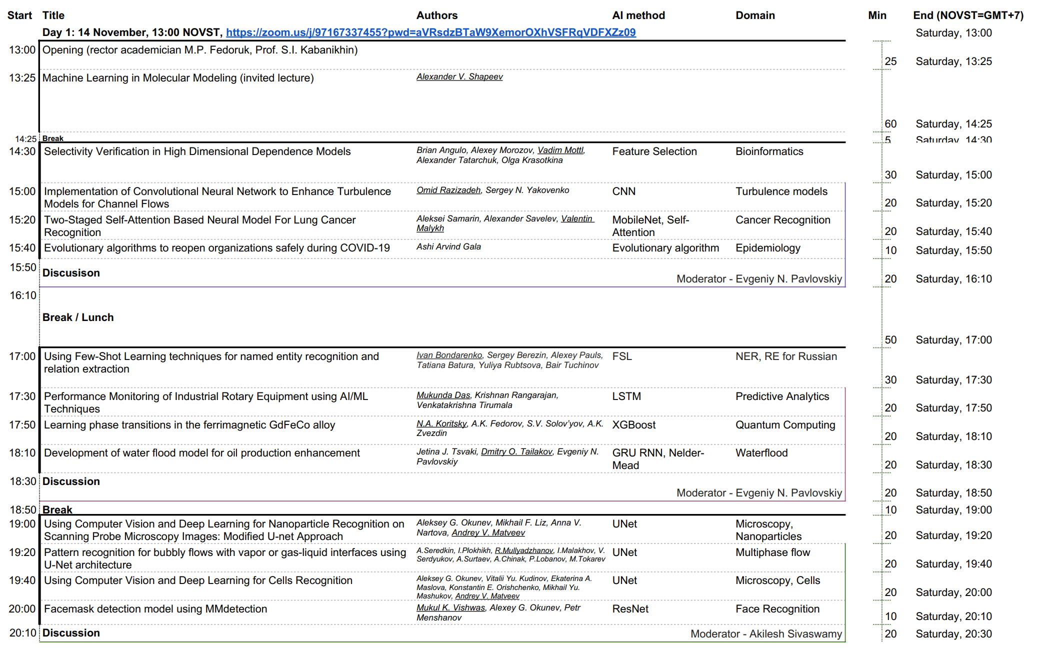
Task: Click underlined presenter Vadim Mottl
Action: tap(560, 150)
